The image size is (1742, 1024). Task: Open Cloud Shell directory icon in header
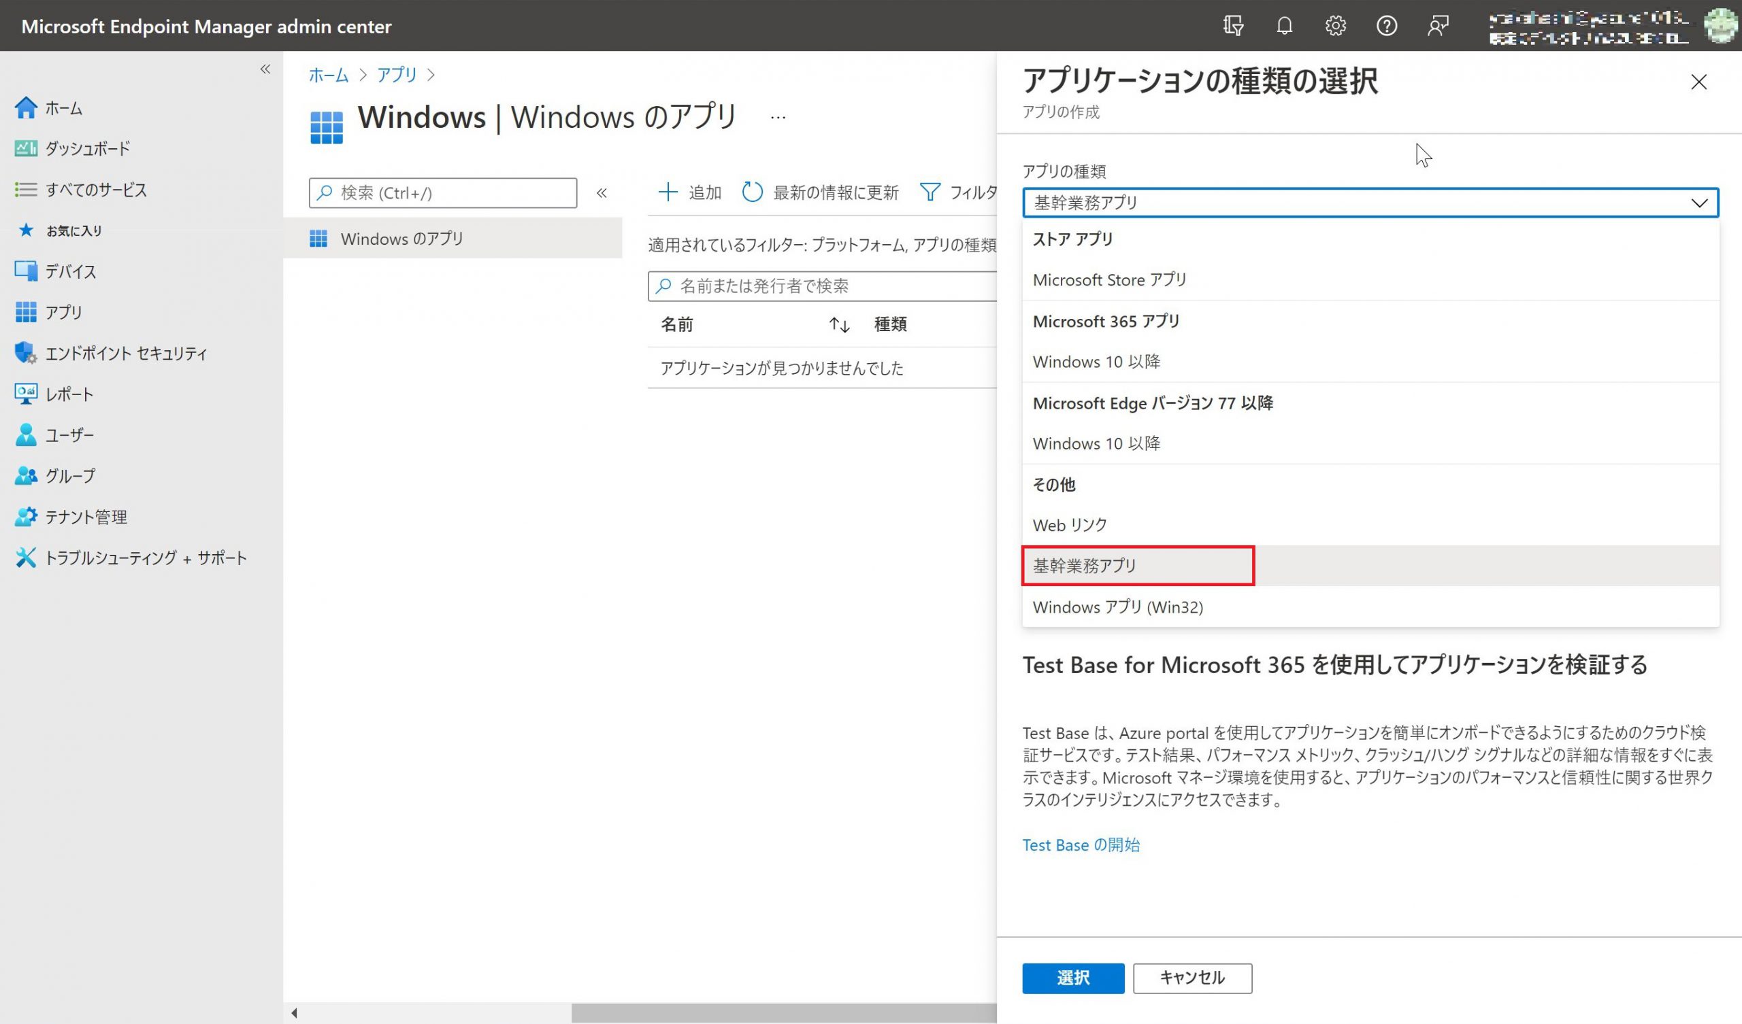(x=1232, y=27)
